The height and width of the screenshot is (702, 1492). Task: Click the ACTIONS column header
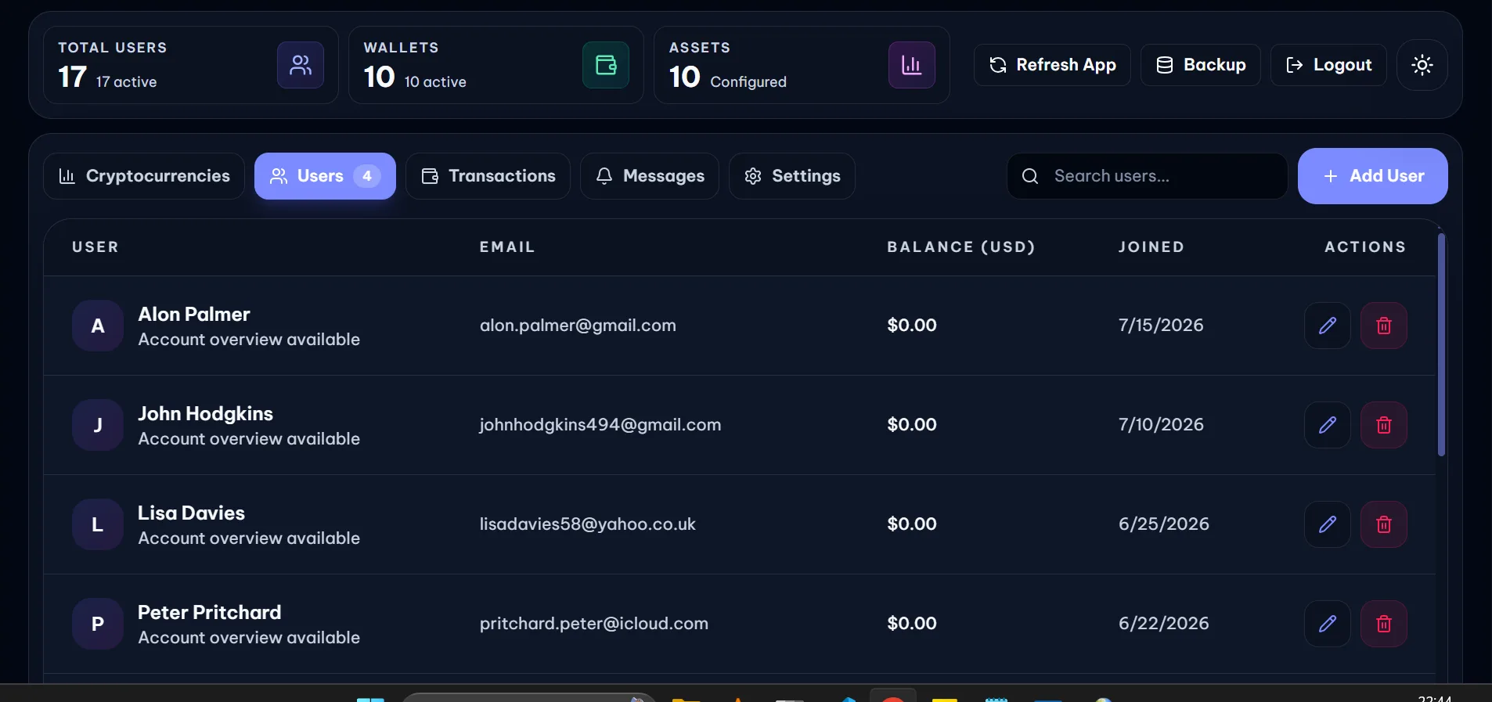tap(1365, 247)
